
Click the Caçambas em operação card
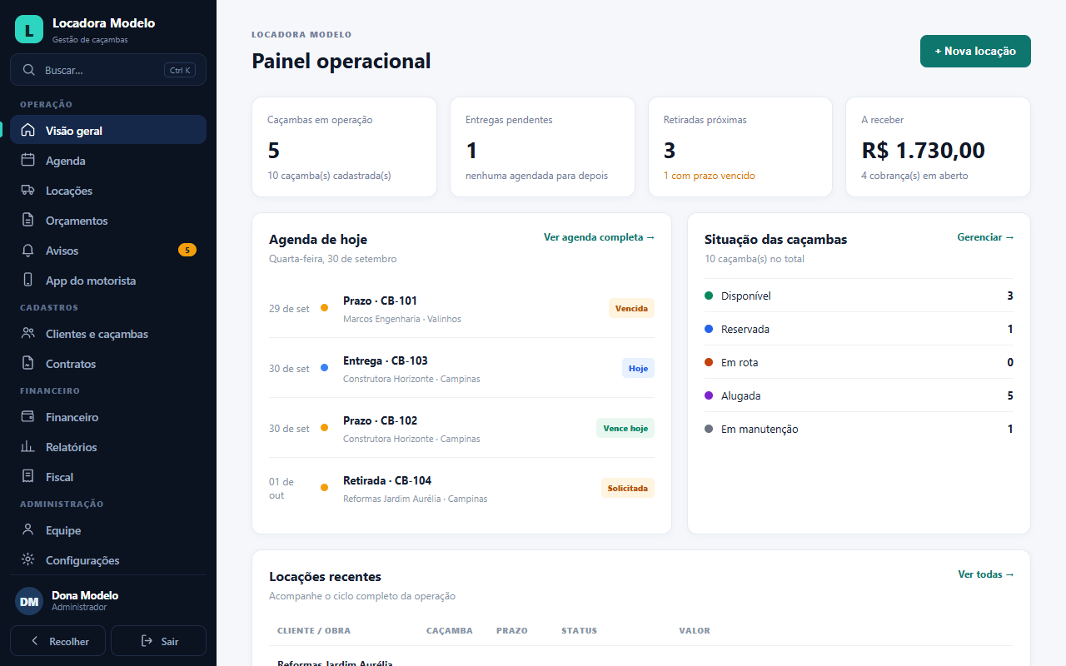point(344,147)
